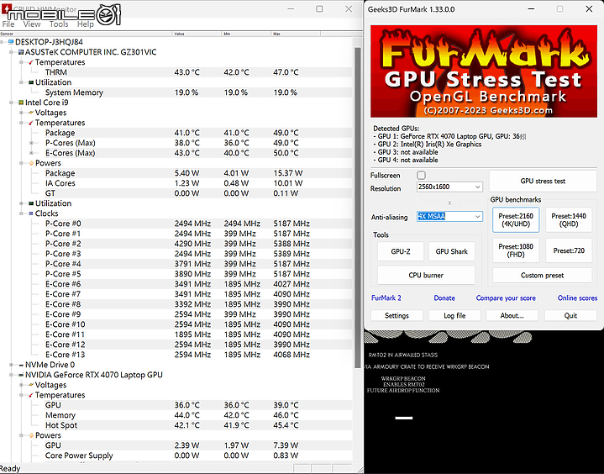
Task: Click the Min column header
Action: [x=246, y=34]
